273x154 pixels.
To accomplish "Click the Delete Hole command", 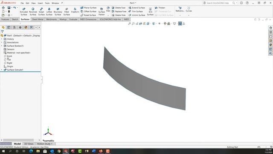I will click(x=119, y=15).
